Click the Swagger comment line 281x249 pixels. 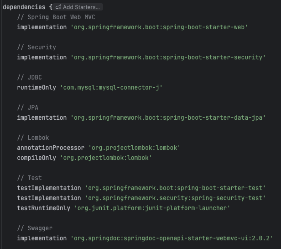point(35,228)
